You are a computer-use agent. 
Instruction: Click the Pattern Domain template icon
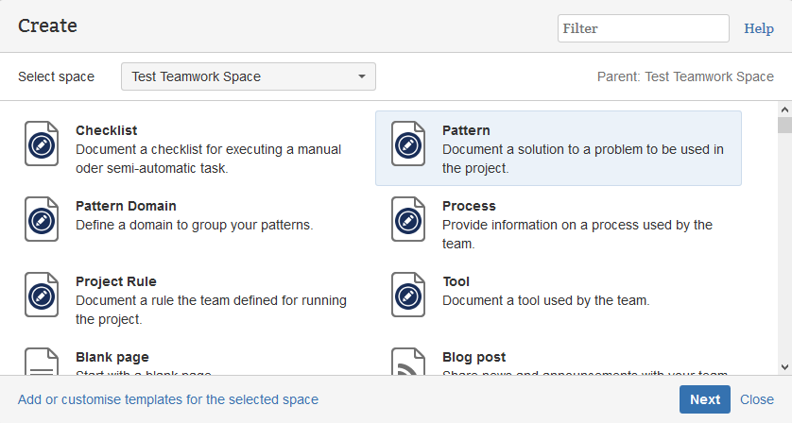[41, 219]
